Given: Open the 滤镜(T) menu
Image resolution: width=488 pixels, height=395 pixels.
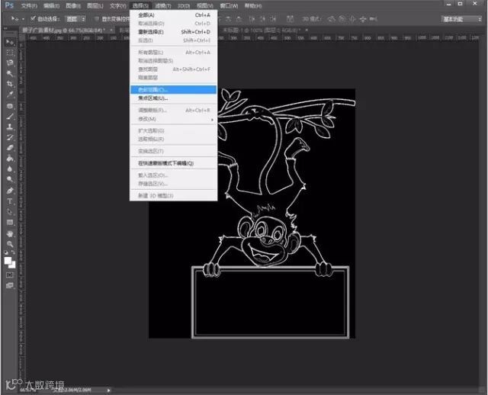Looking at the screenshot, I should (163, 5).
